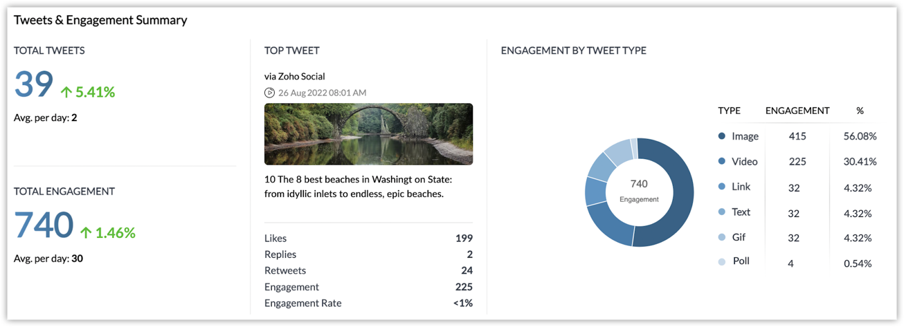Select the Video legend color dot
The width and height of the screenshot is (904, 327).
click(x=722, y=161)
